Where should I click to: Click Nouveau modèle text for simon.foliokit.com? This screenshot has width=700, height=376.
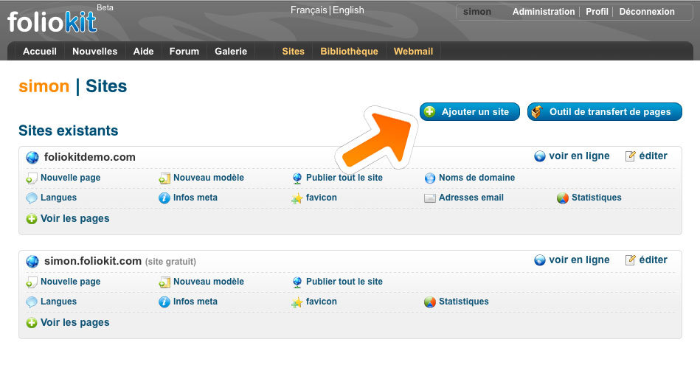pyautogui.click(x=209, y=282)
